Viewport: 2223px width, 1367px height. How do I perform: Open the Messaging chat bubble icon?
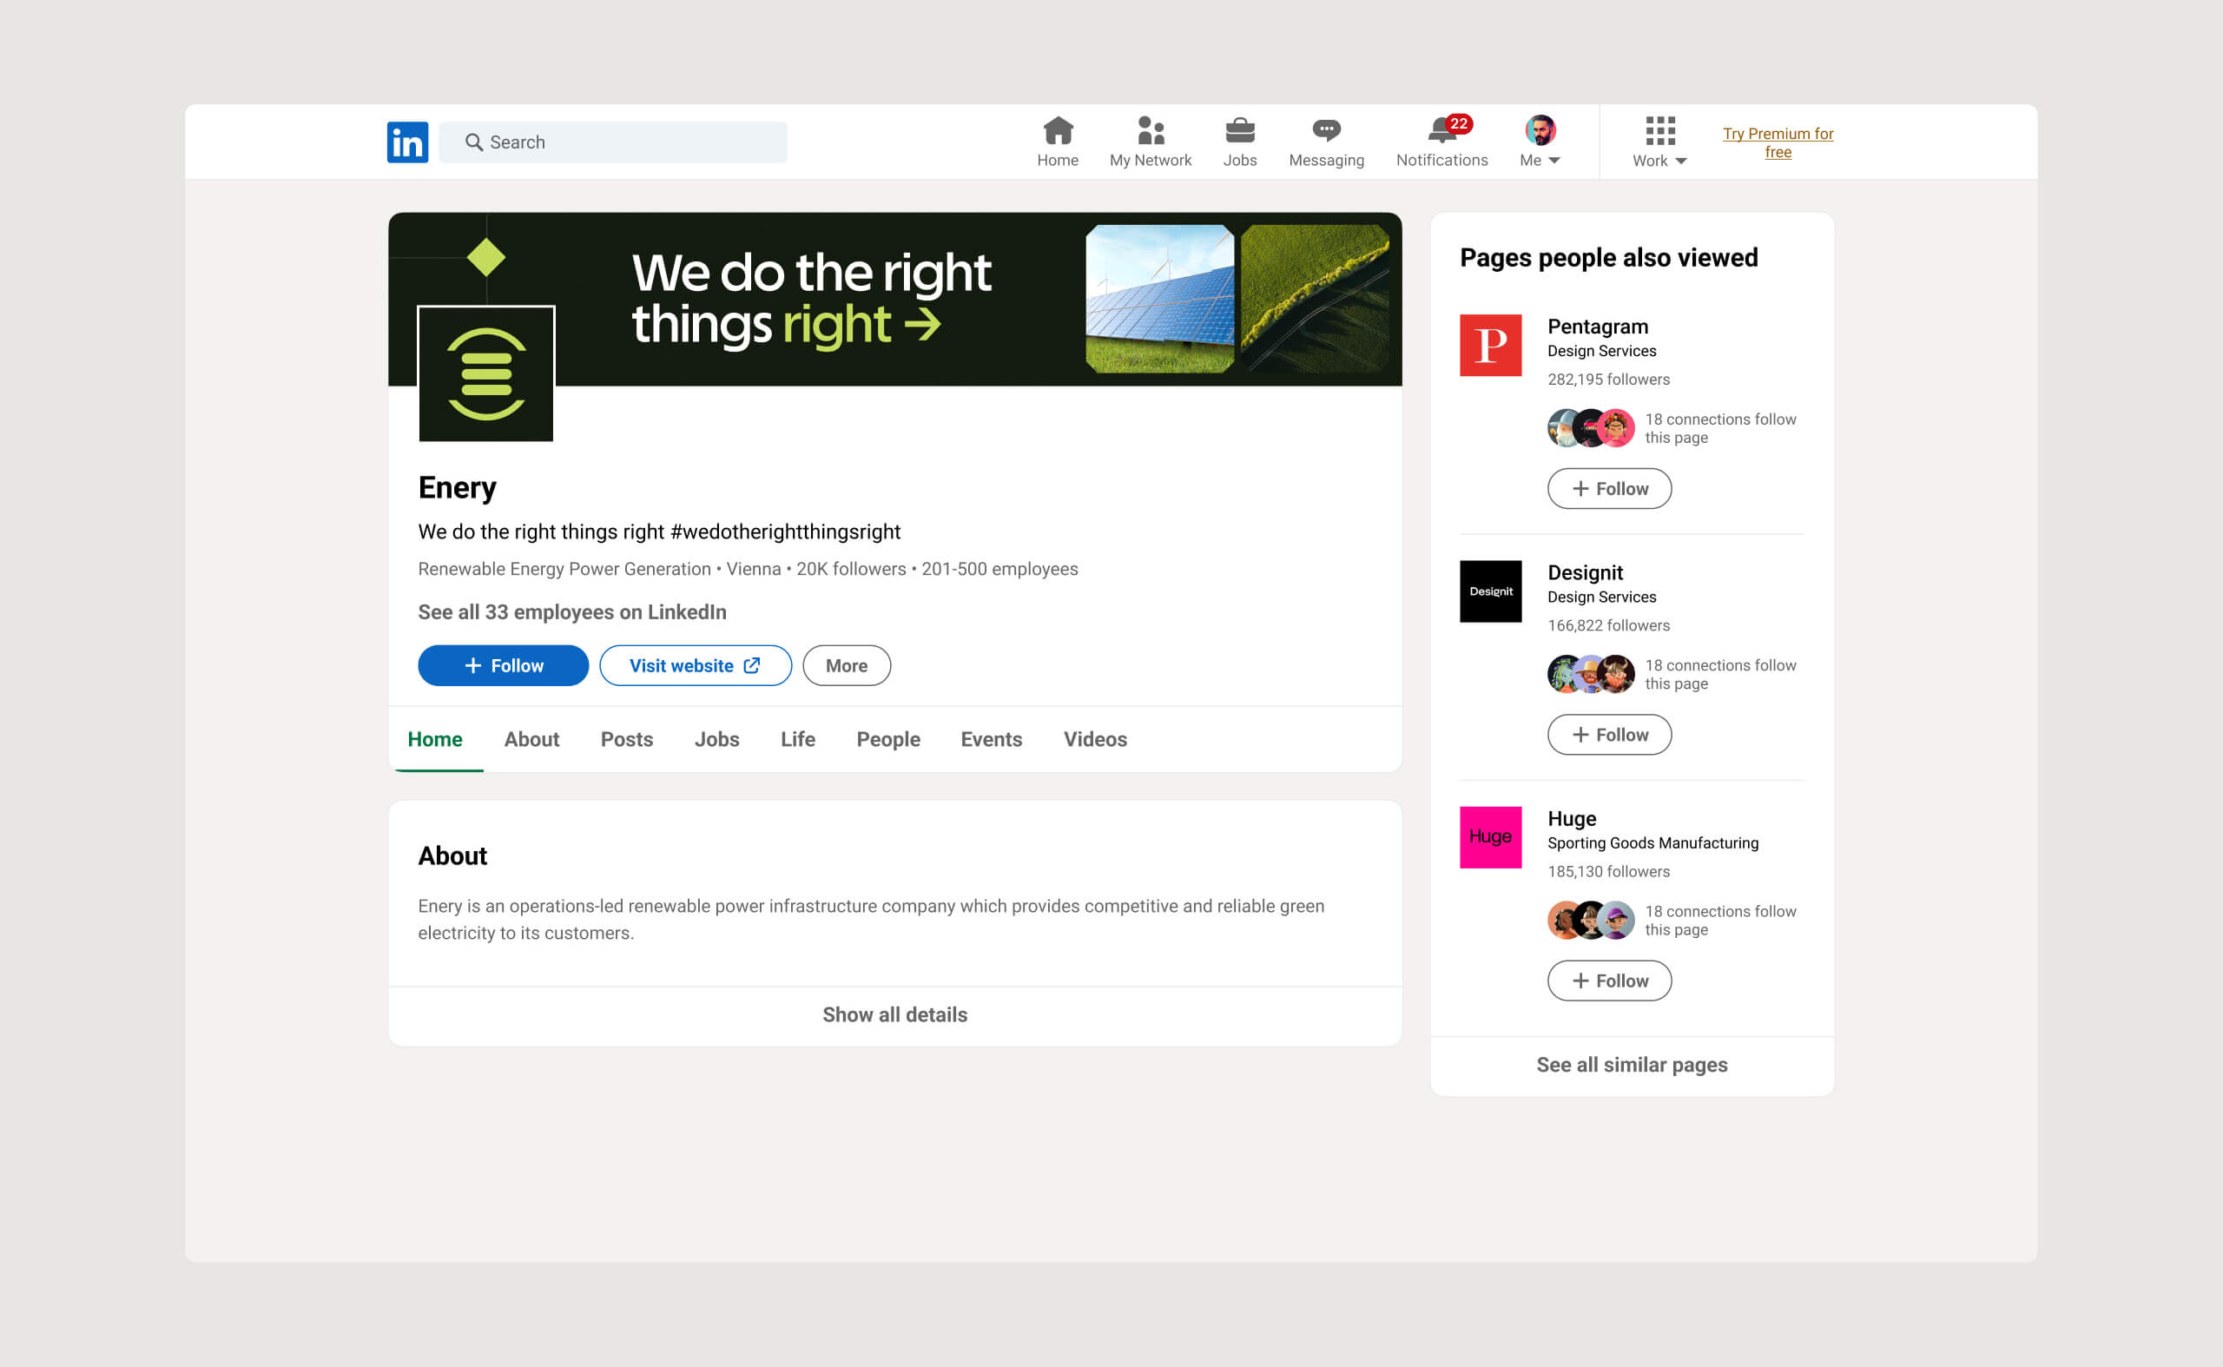point(1326,131)
